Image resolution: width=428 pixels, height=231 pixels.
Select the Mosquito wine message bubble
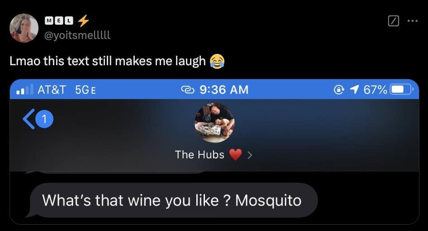pyautogui.click(x=174, y=200)
